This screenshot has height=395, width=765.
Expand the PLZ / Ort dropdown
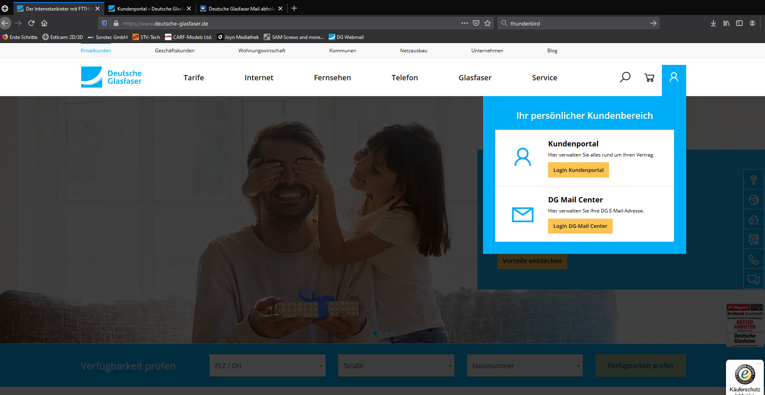(267, 365)
